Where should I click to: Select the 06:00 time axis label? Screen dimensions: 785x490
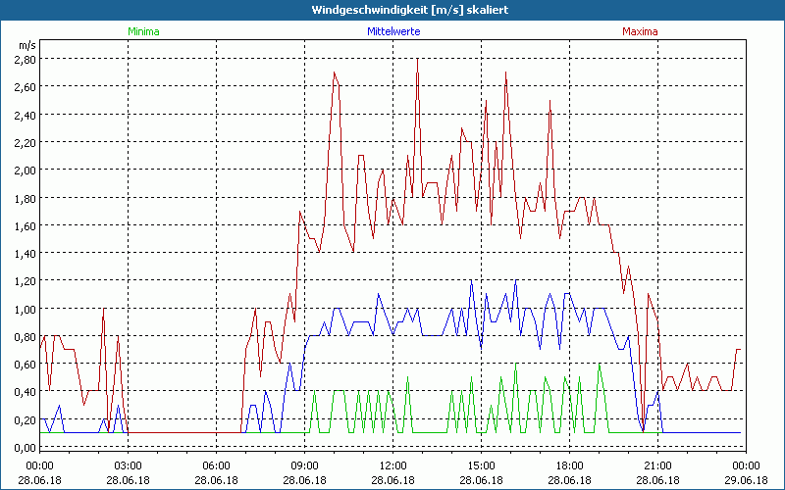click(x=216, y=465)
